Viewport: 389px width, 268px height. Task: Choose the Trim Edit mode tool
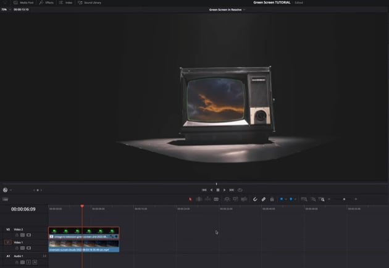tap(199, 199)
